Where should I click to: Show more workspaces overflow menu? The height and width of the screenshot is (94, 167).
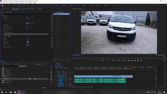click(x=114, y=5)
